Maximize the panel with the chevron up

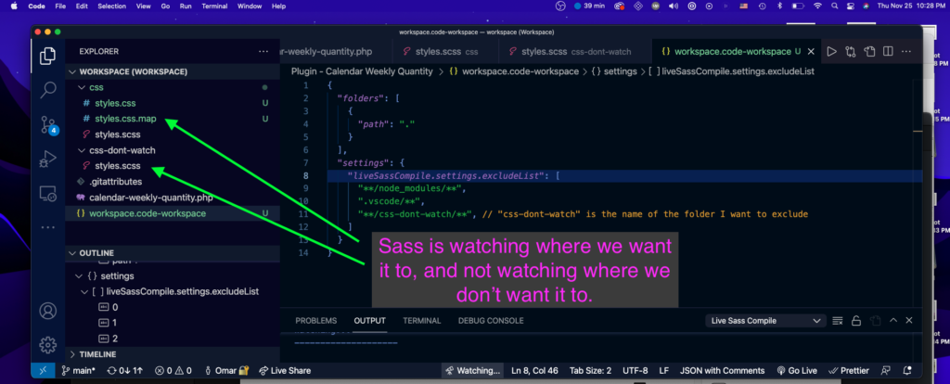point(893,320)
